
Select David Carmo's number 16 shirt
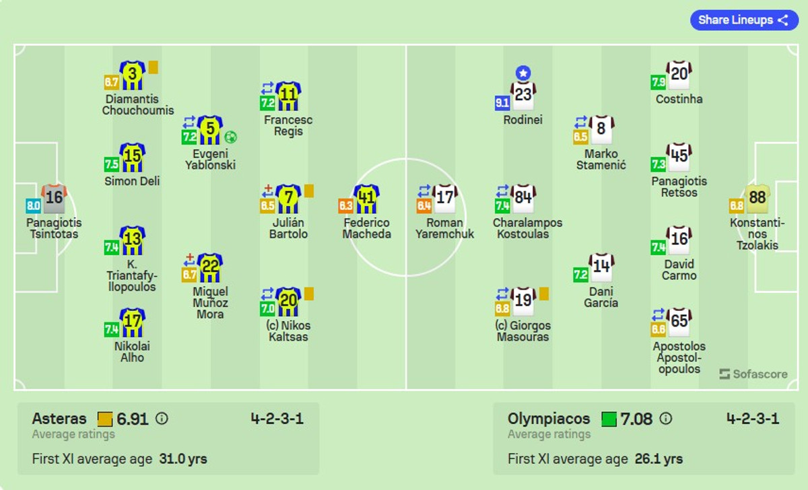679,240
